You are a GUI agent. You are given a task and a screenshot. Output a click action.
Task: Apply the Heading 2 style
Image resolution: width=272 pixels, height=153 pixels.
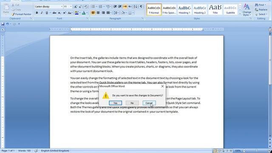click(x=200, y=10)
